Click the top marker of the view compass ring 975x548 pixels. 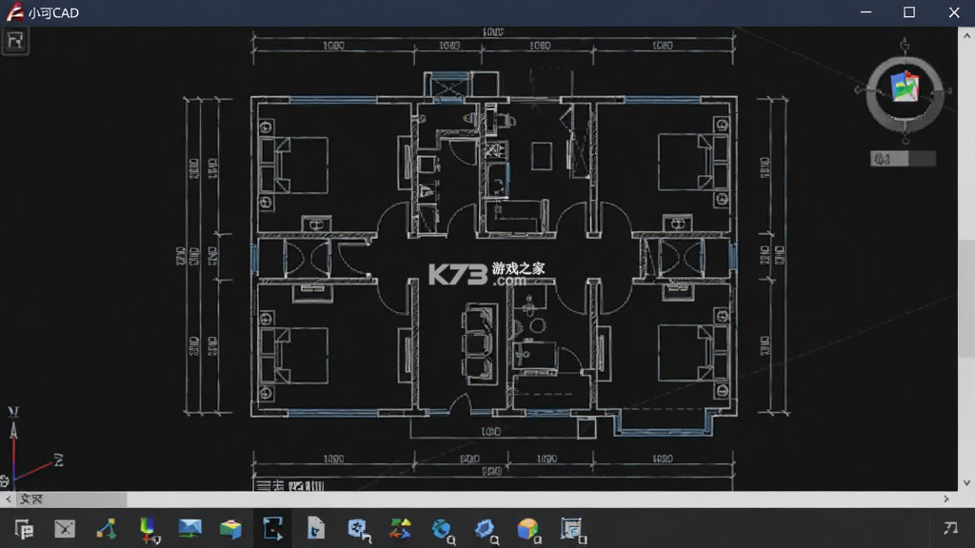pos(905,44)
